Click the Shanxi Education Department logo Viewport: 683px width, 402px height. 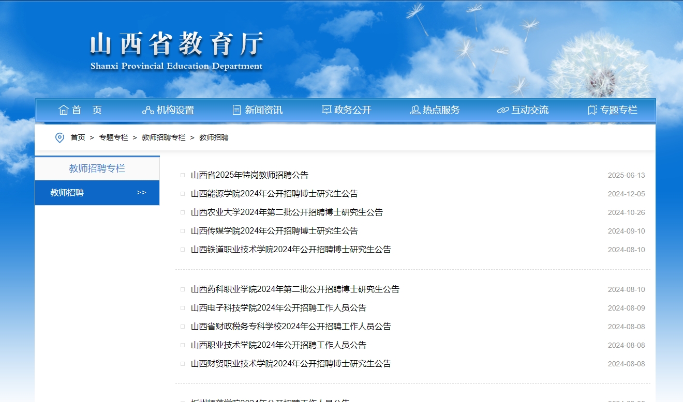click(176, 49)
